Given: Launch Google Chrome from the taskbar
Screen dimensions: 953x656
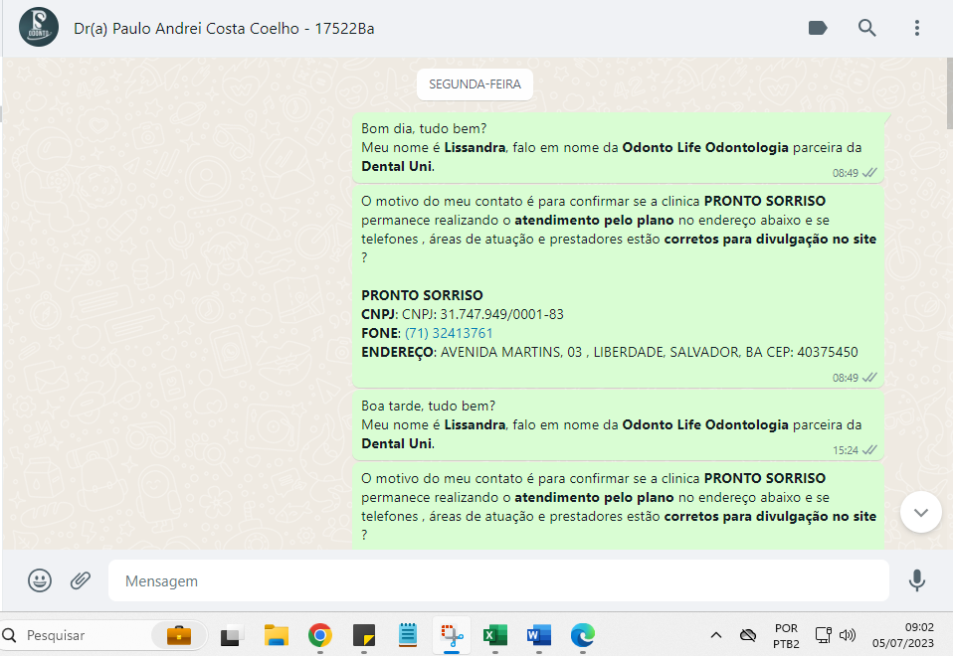Looking at the screenshot, I should [x=319, y=635].
